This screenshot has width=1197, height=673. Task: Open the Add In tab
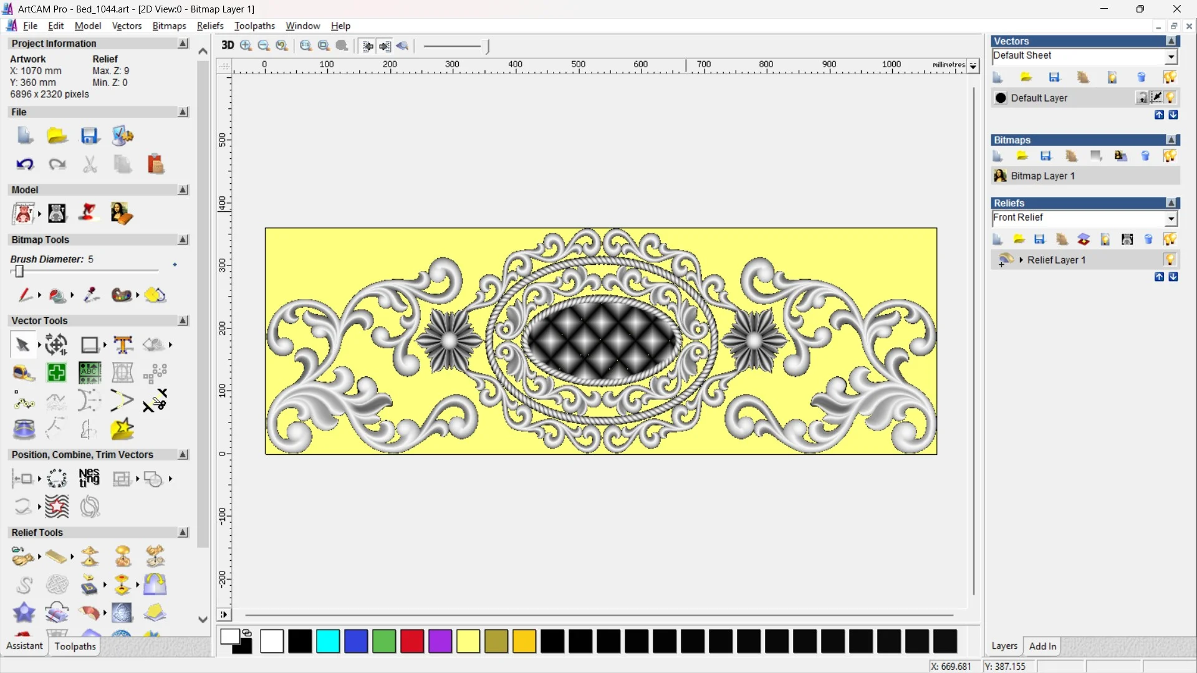pos(1042,646)
